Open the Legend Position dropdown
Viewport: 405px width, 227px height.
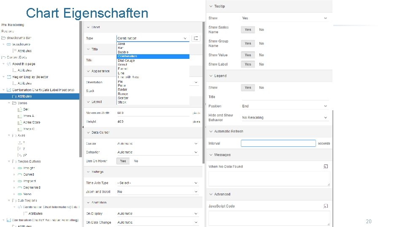[285, 106]
